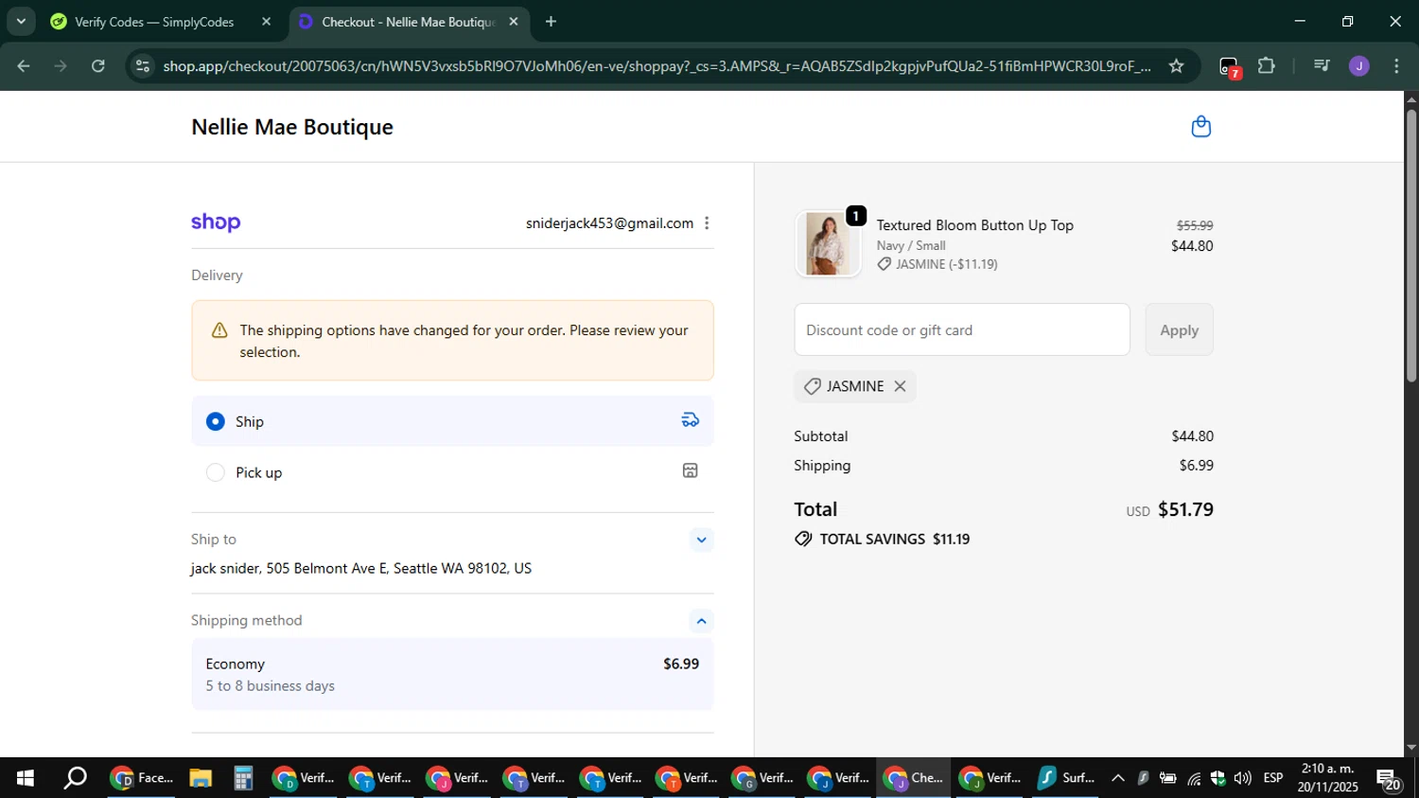The width and height of the screenshot is (1419, 798).
Task: Switch to Checkout - Nellie Mae Boutique tab
Action: 409,22
